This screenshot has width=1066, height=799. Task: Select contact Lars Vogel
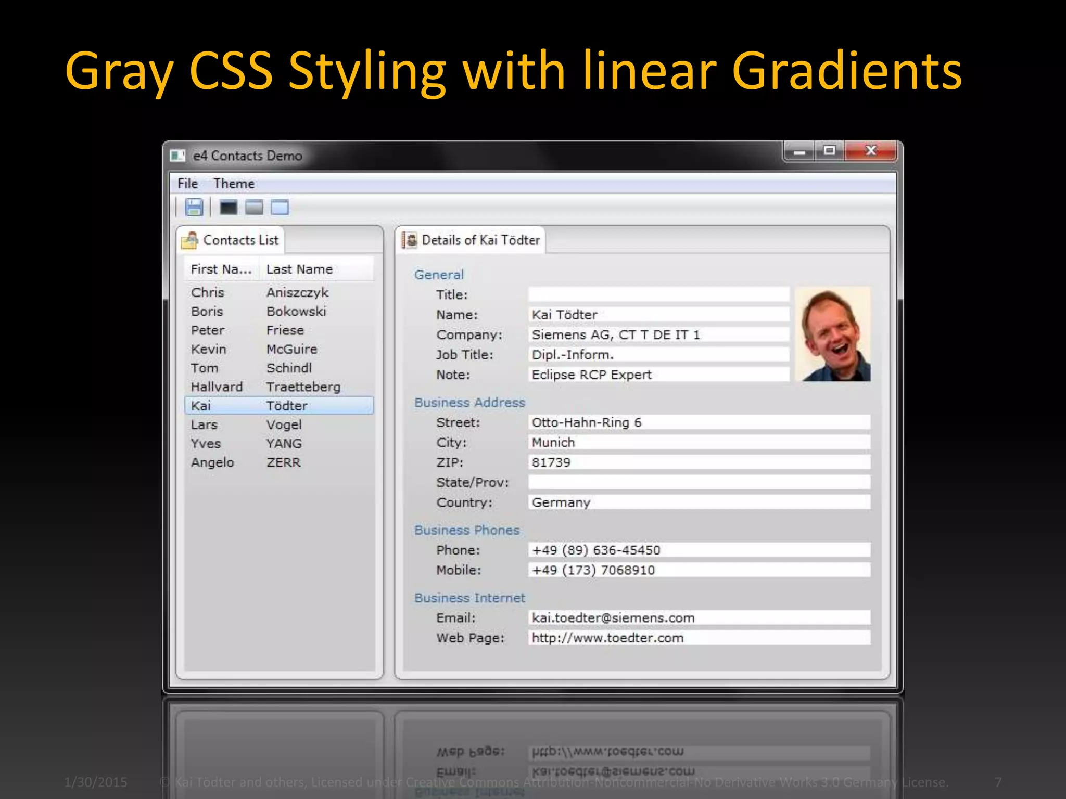tap(279, 424)
